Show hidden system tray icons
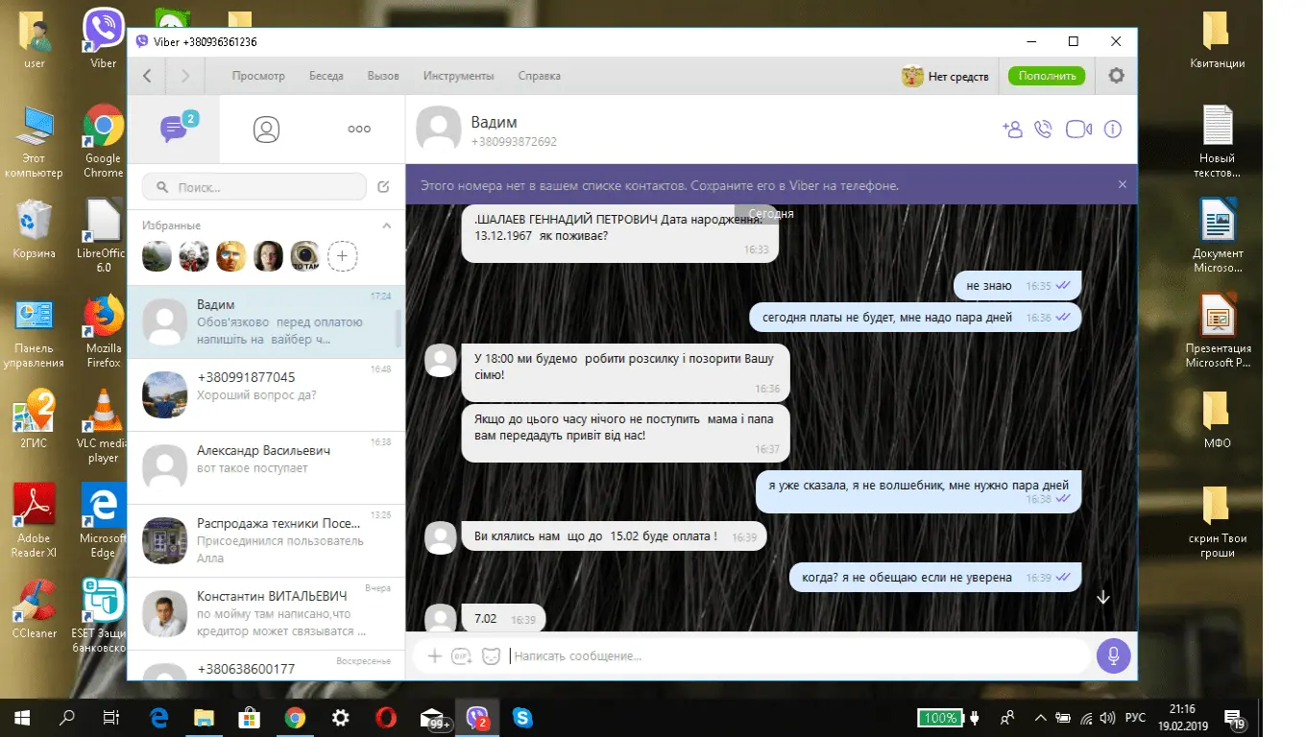 click(1040, 718)
